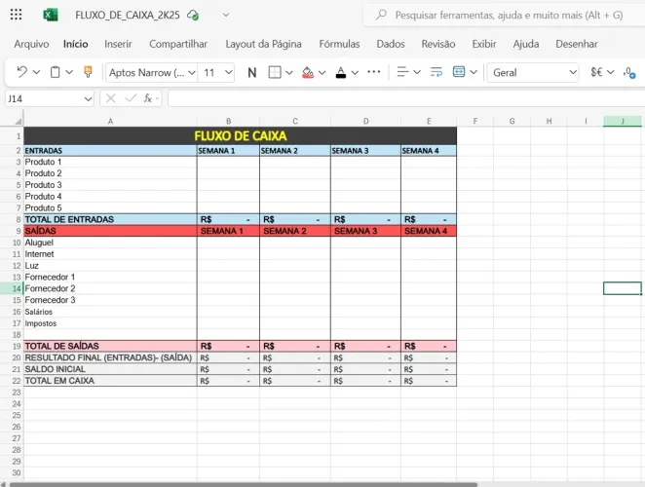Open the Exibir tab
The width and height of the screenshot is (645, 487).
tap(484, 44)
